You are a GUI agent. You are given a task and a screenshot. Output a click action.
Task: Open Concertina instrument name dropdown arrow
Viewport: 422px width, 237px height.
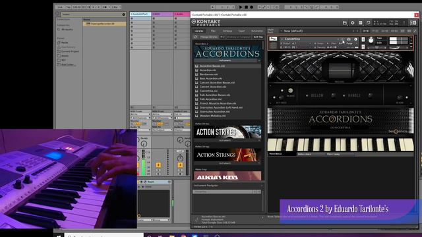(x=282, y=39)
